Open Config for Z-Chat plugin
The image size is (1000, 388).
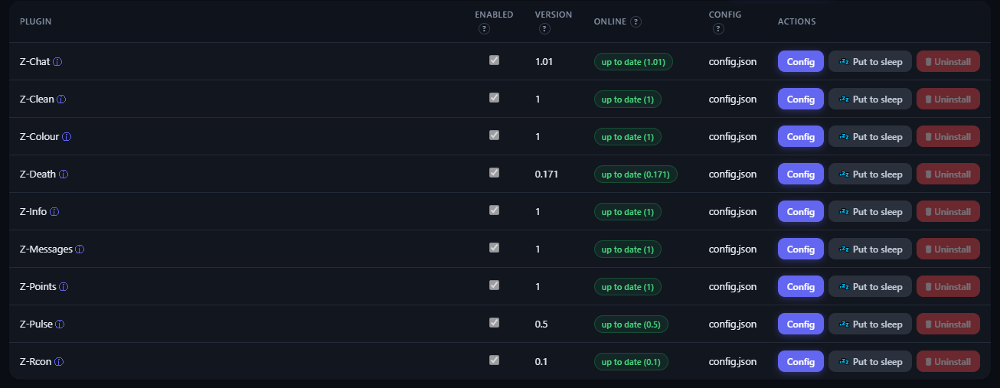[x=801, y=62]
